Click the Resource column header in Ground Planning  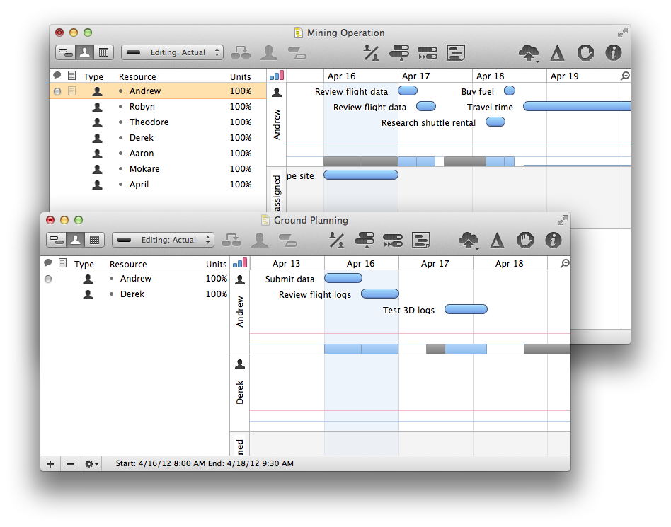pos(128,264)
